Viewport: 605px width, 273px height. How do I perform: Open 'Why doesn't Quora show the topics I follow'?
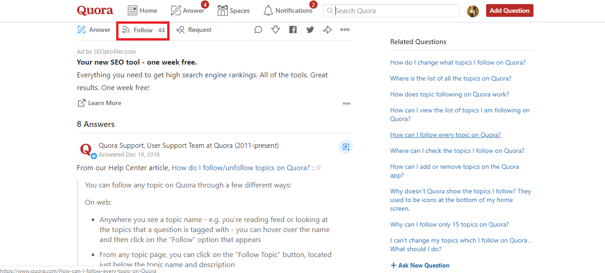[x=461, y=200]
